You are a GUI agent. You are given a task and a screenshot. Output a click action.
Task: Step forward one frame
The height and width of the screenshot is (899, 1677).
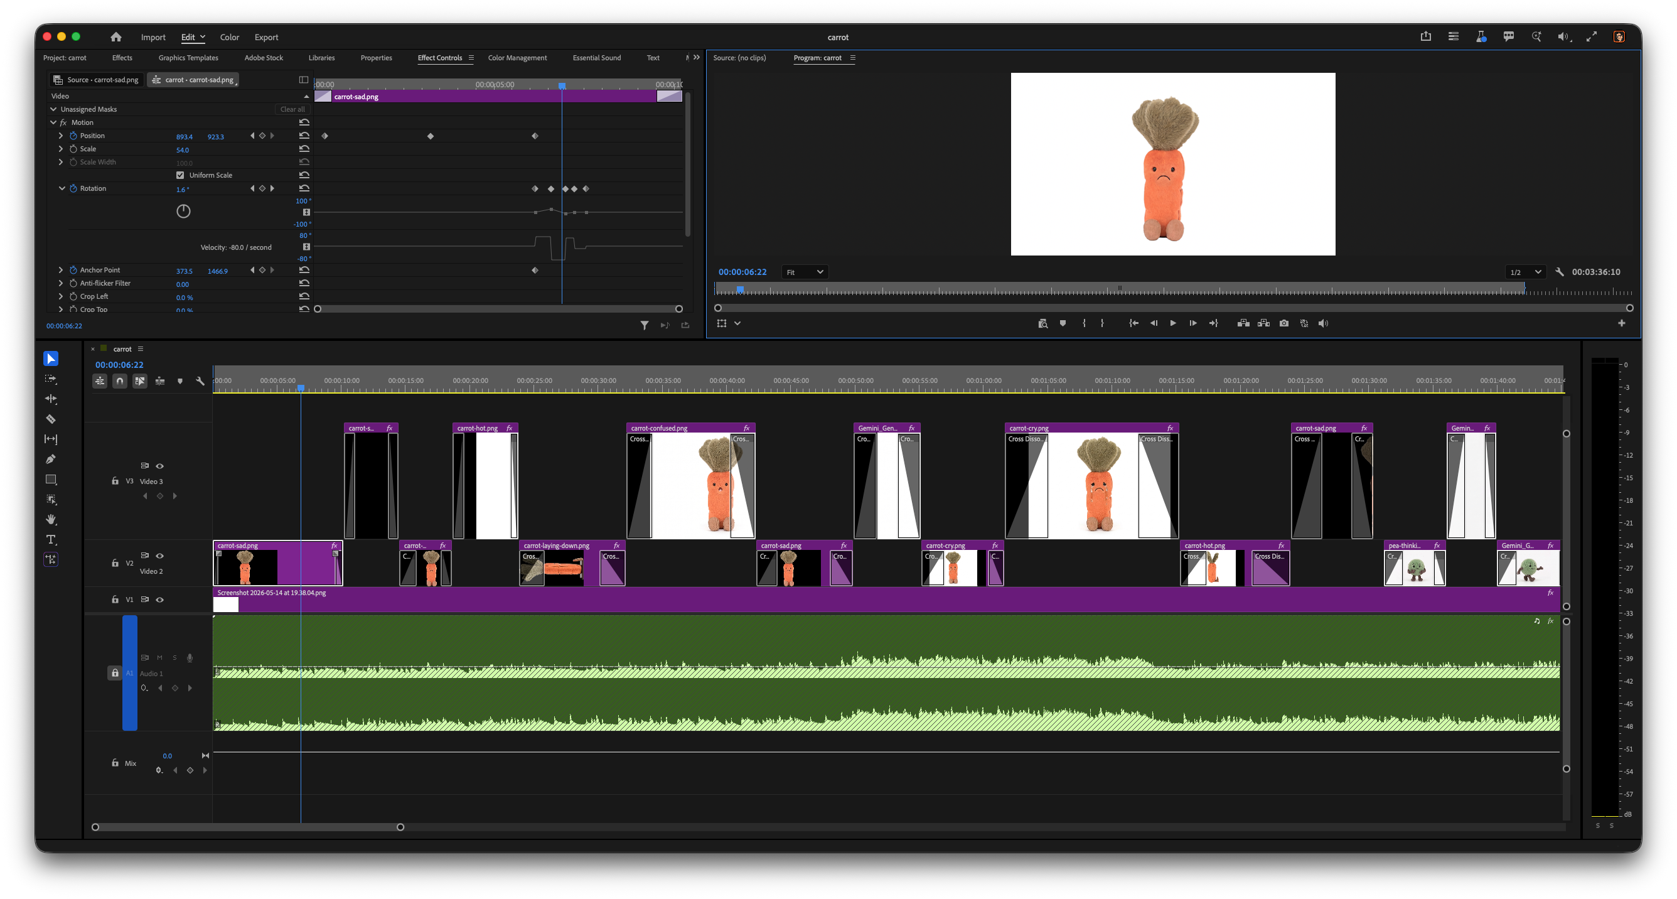1192,323
